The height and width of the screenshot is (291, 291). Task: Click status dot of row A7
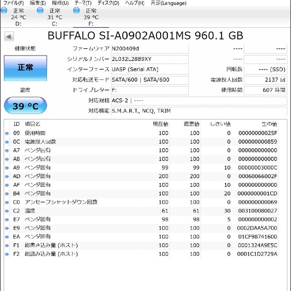pos(7,151)
